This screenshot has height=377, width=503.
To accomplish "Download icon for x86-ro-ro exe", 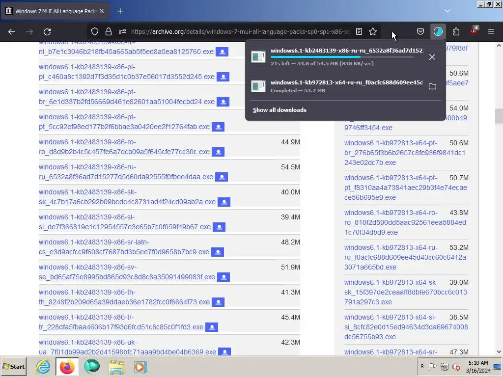I will (218, 152).
